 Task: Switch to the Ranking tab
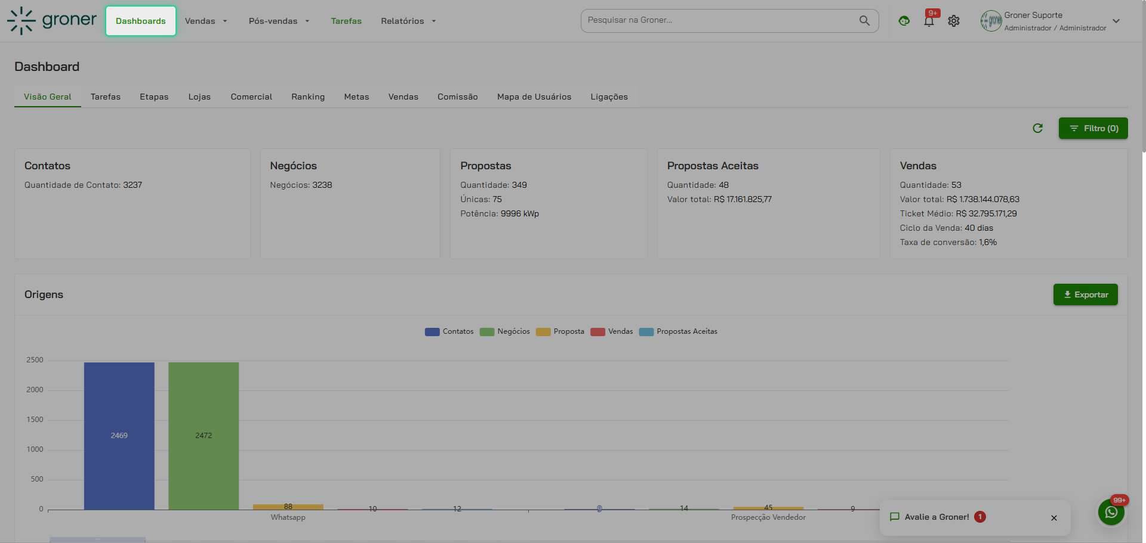[x=308, y=97]
